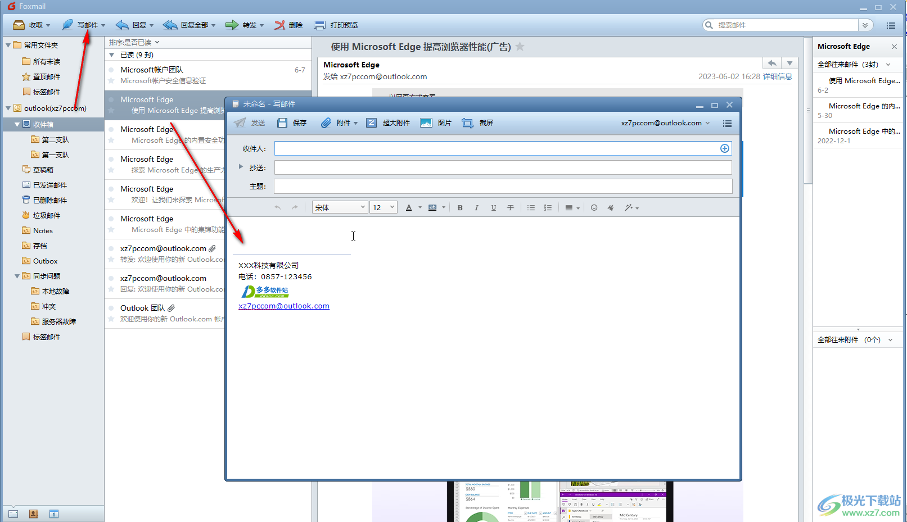Viewport: 907px width, 522px height.
Task: Open the highlight color dropdown arrow
Action: (444, 207)
